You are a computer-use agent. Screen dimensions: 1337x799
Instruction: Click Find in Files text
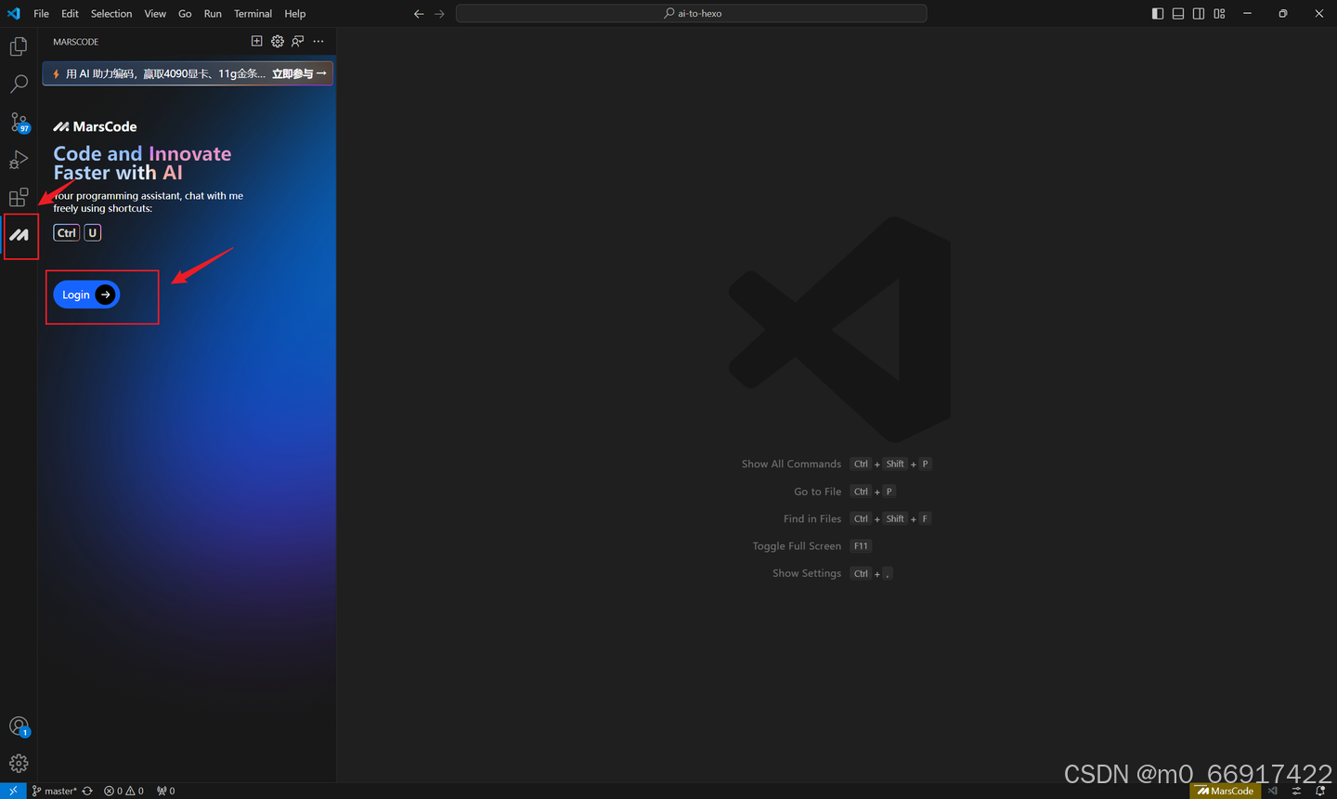click(x=812, y=518)
